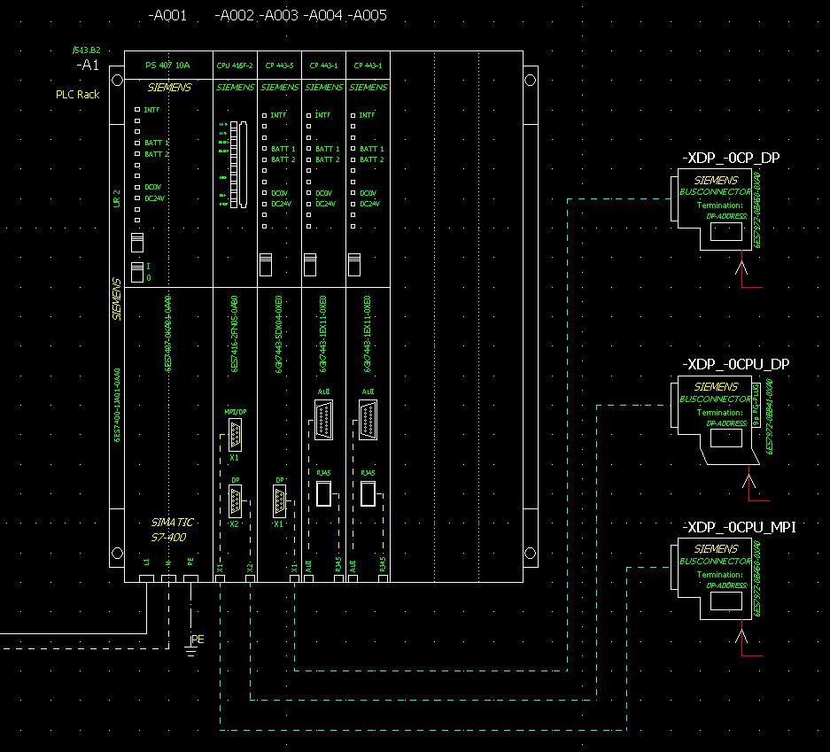Select the -XDP_-0CP_DP label text
This screenshot has width=830, height=752.
click(731, 158)
